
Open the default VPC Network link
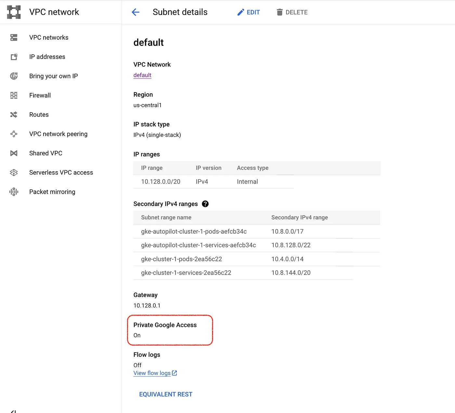click(x=142, y=75)
